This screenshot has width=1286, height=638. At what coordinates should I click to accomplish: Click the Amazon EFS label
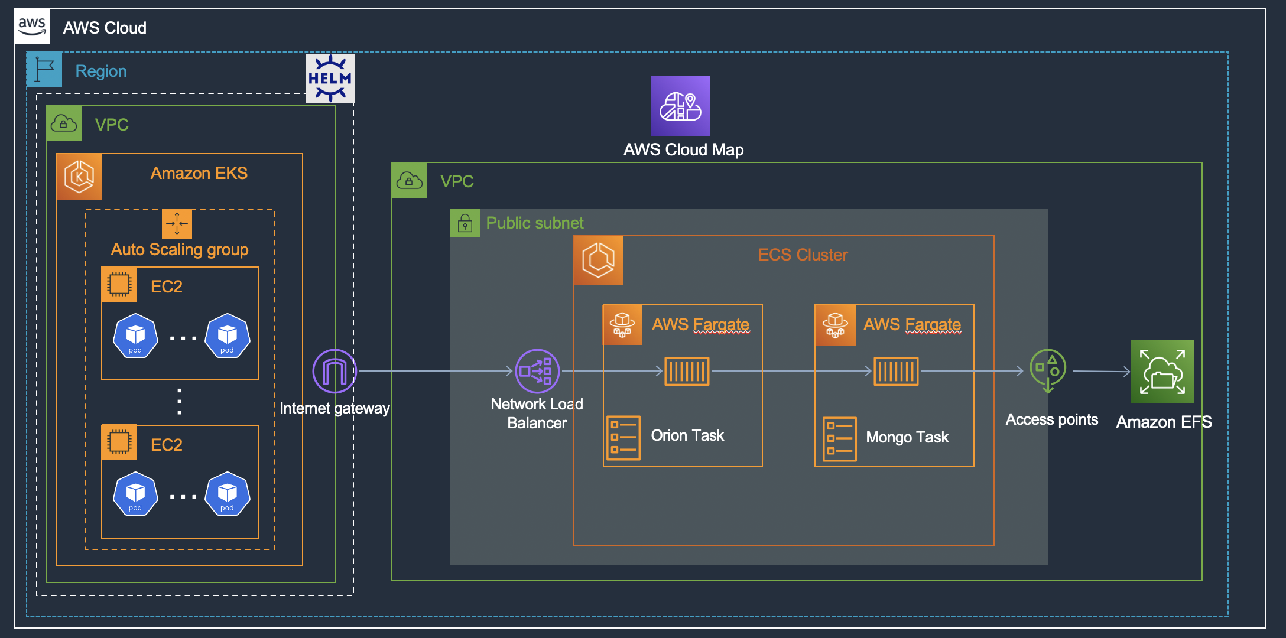(1164, 422)
